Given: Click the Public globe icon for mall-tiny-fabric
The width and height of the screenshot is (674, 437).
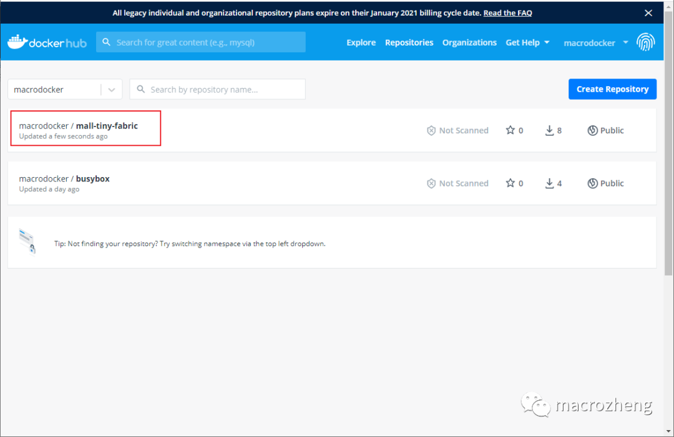Looking at the screenshot, I should coord(592,130).
